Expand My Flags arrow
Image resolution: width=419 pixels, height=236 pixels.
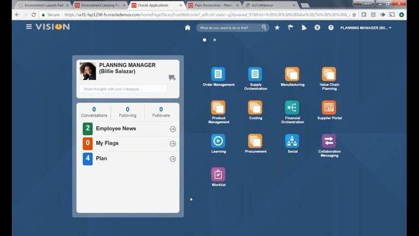173,144
